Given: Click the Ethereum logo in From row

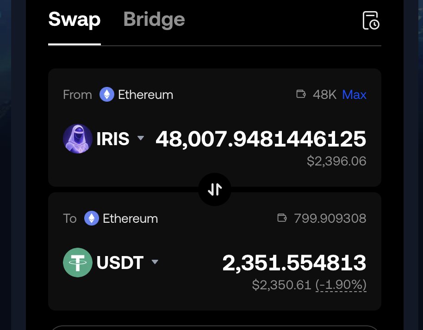Looking at the screenshot, I should coord(107,94).
